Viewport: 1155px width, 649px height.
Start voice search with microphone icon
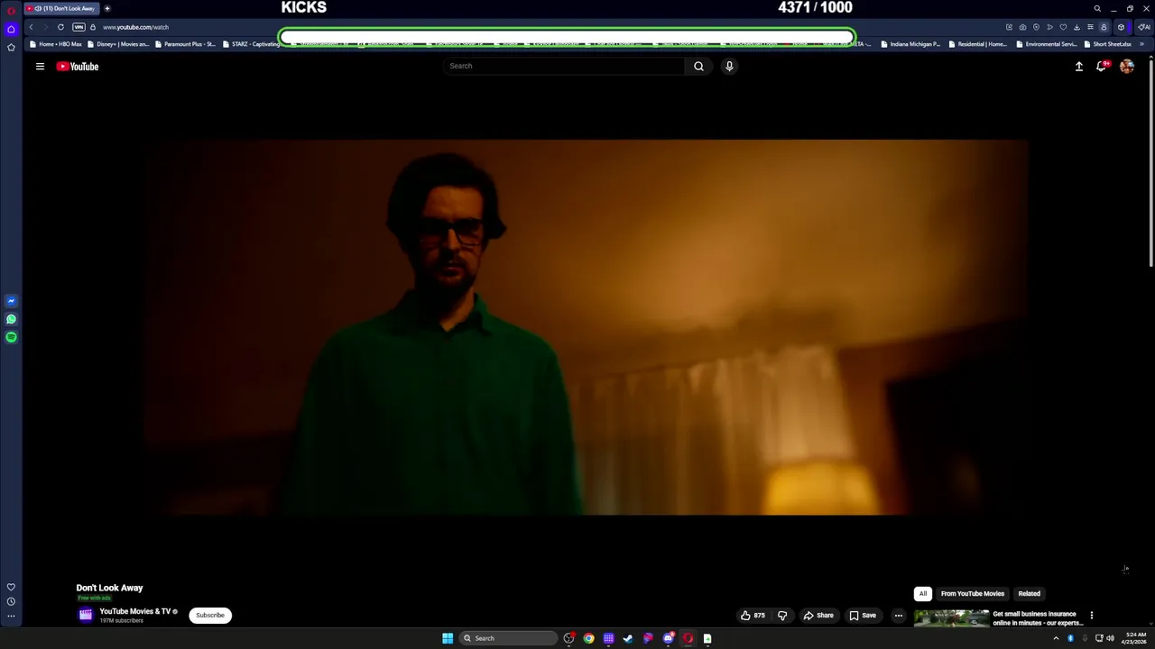coord(729,66)
